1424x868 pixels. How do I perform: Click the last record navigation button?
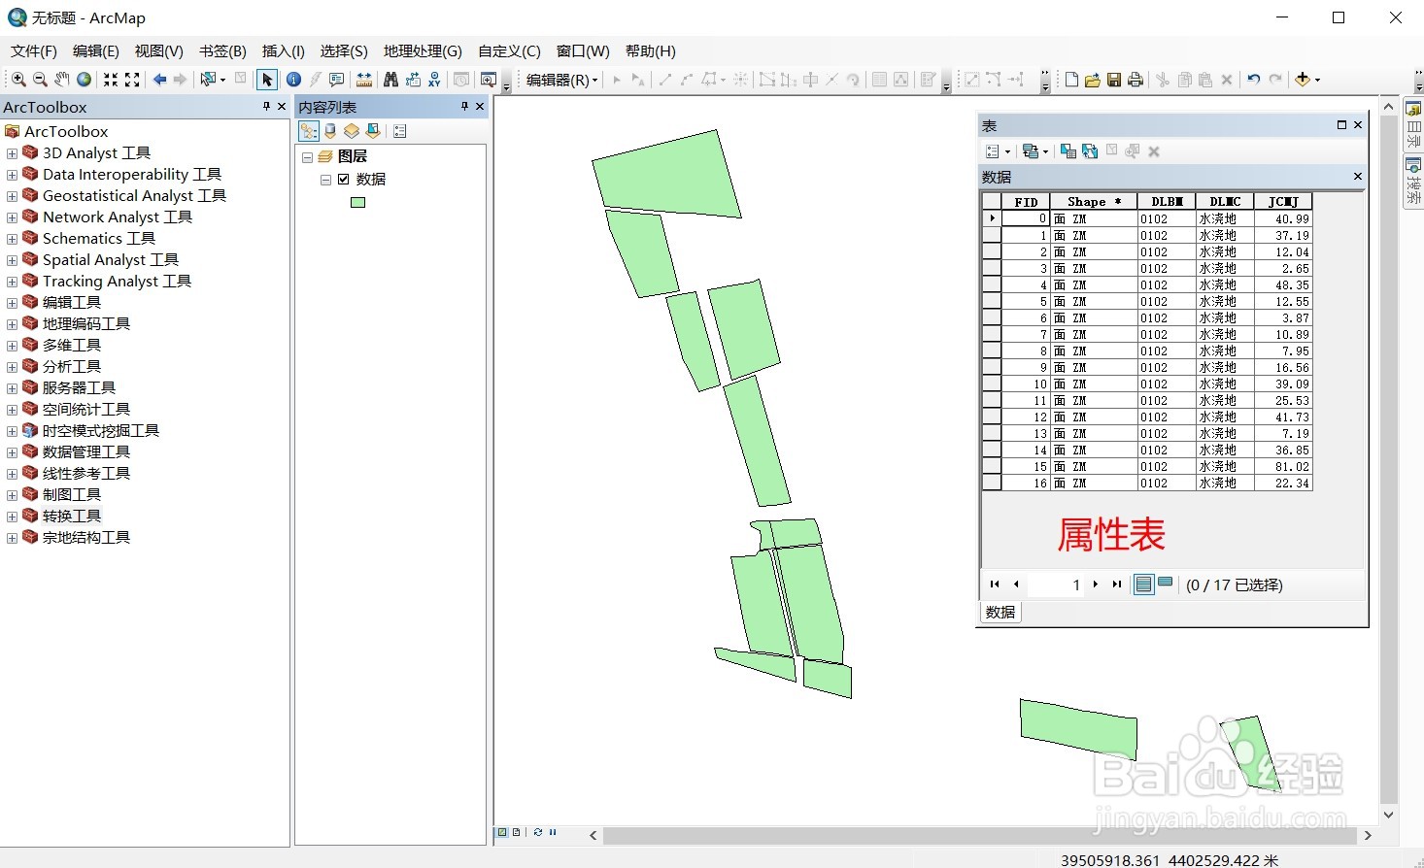(1116, 584)
